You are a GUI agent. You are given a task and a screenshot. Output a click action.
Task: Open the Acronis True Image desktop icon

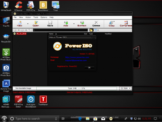point(6,86)
